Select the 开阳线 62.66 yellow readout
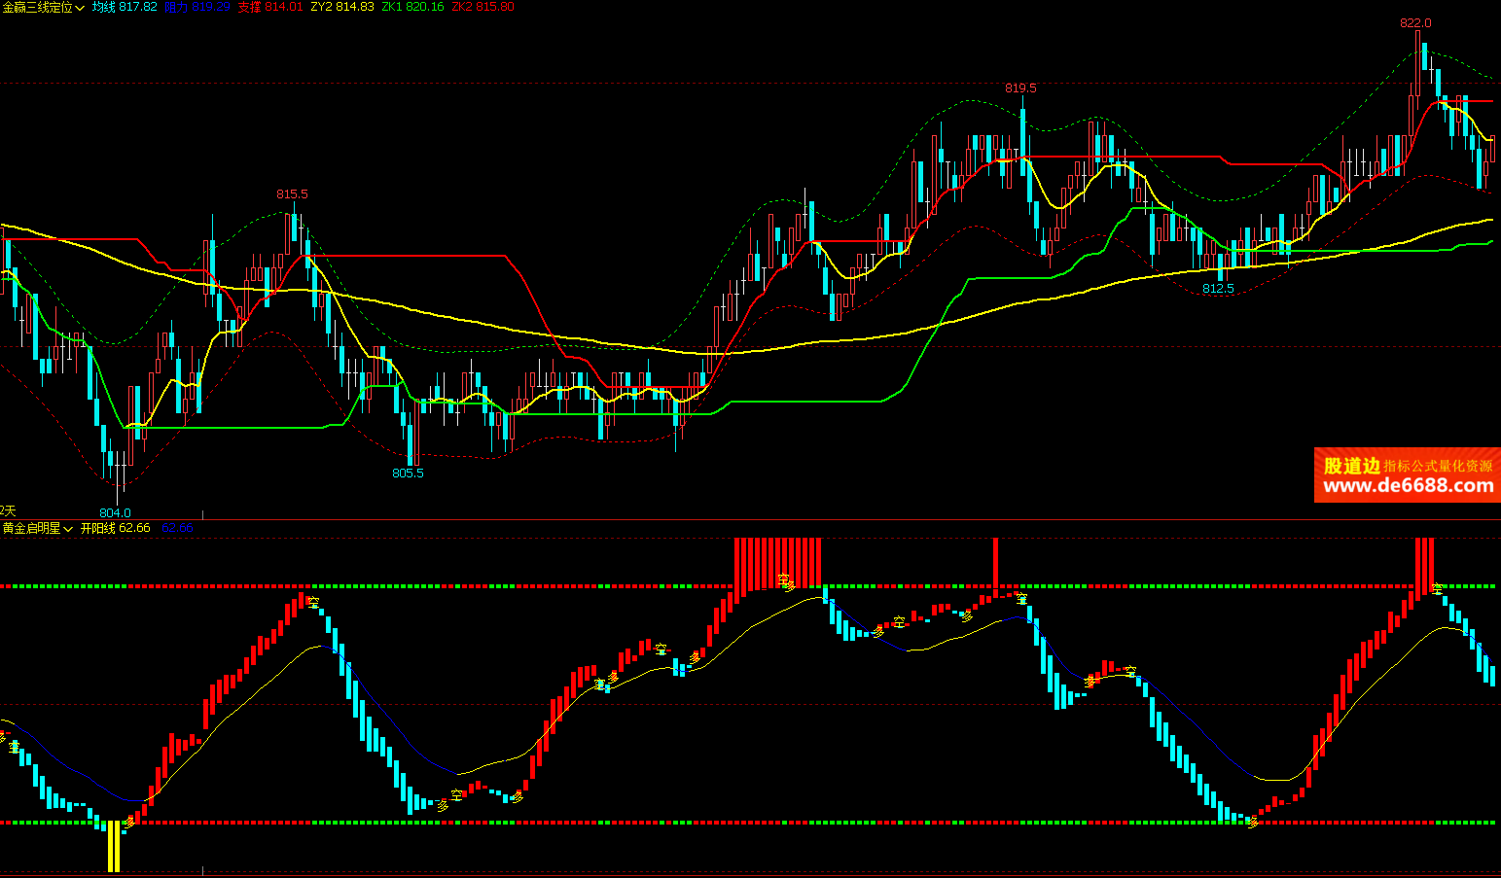 pos(116,528)
